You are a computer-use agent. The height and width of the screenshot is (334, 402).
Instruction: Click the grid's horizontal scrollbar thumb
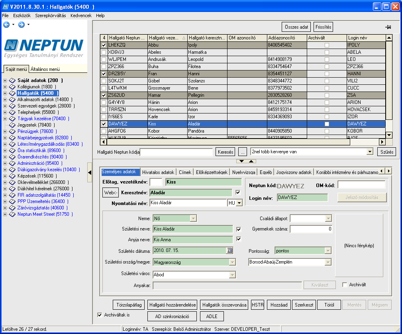coord(228,142)
